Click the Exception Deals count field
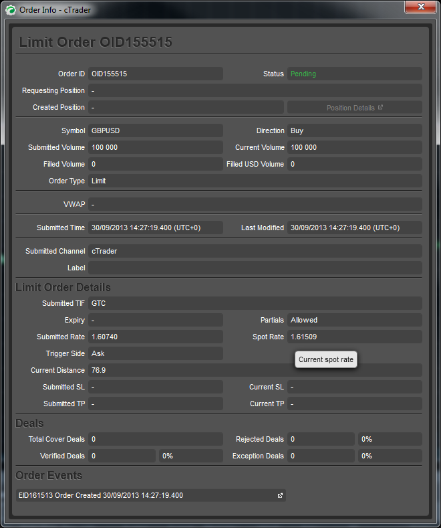The image size is (441, 528). pos(321,456)
